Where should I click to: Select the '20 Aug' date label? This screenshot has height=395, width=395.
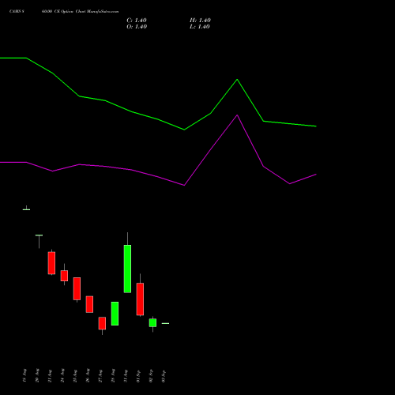[x=37, y=375]
